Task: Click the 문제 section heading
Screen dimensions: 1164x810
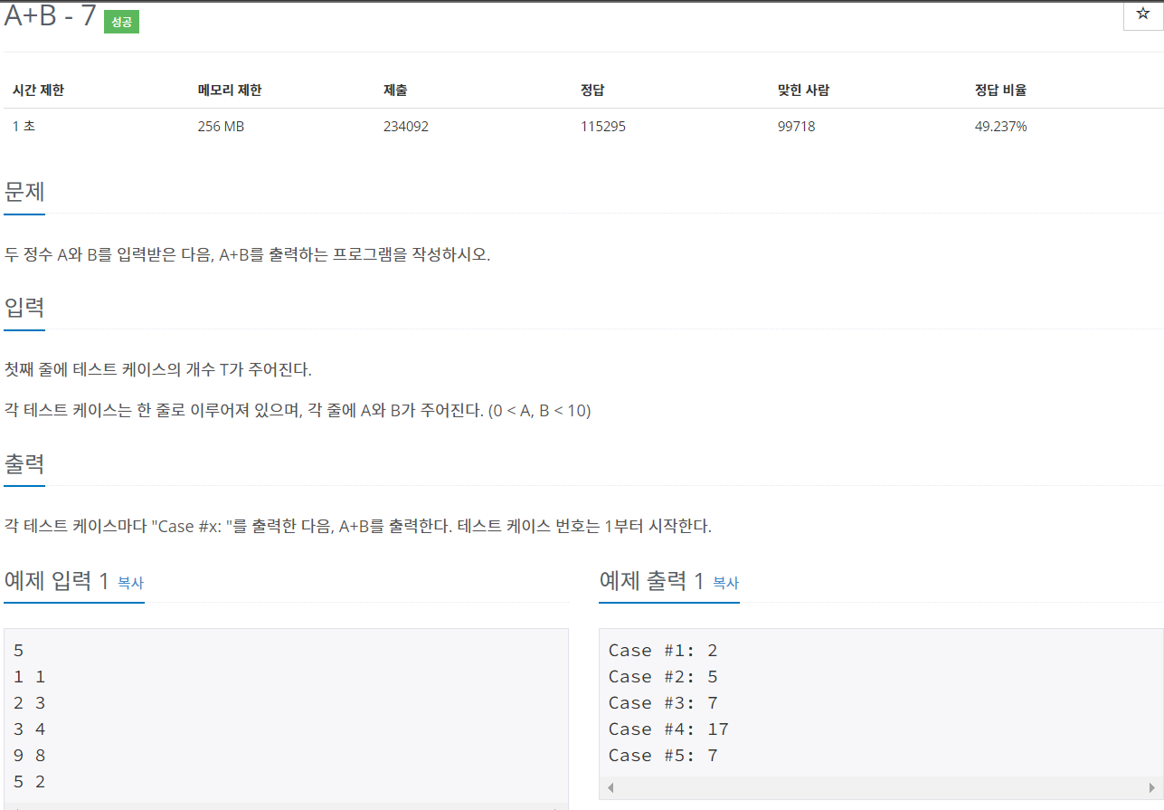Action: pos(22,192)
